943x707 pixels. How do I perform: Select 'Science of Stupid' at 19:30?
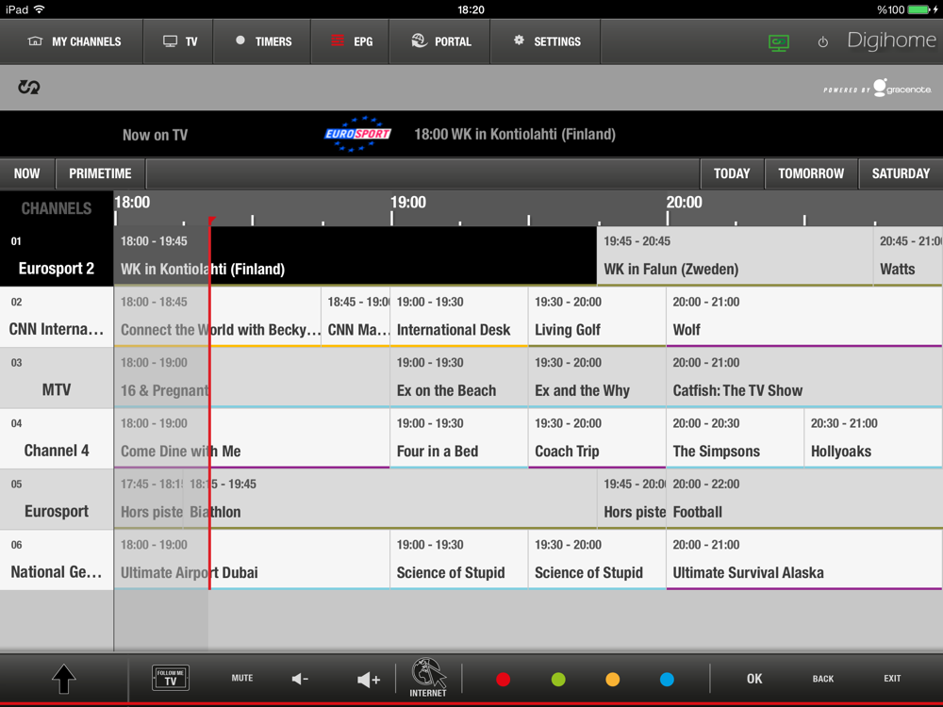tap(597, 560)
